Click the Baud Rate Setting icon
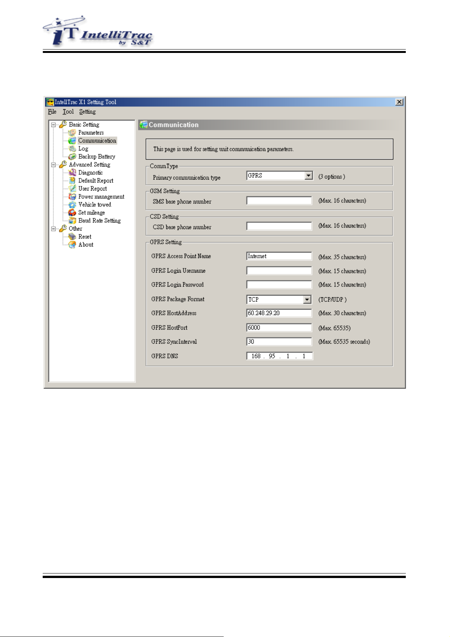 point(72,220)
